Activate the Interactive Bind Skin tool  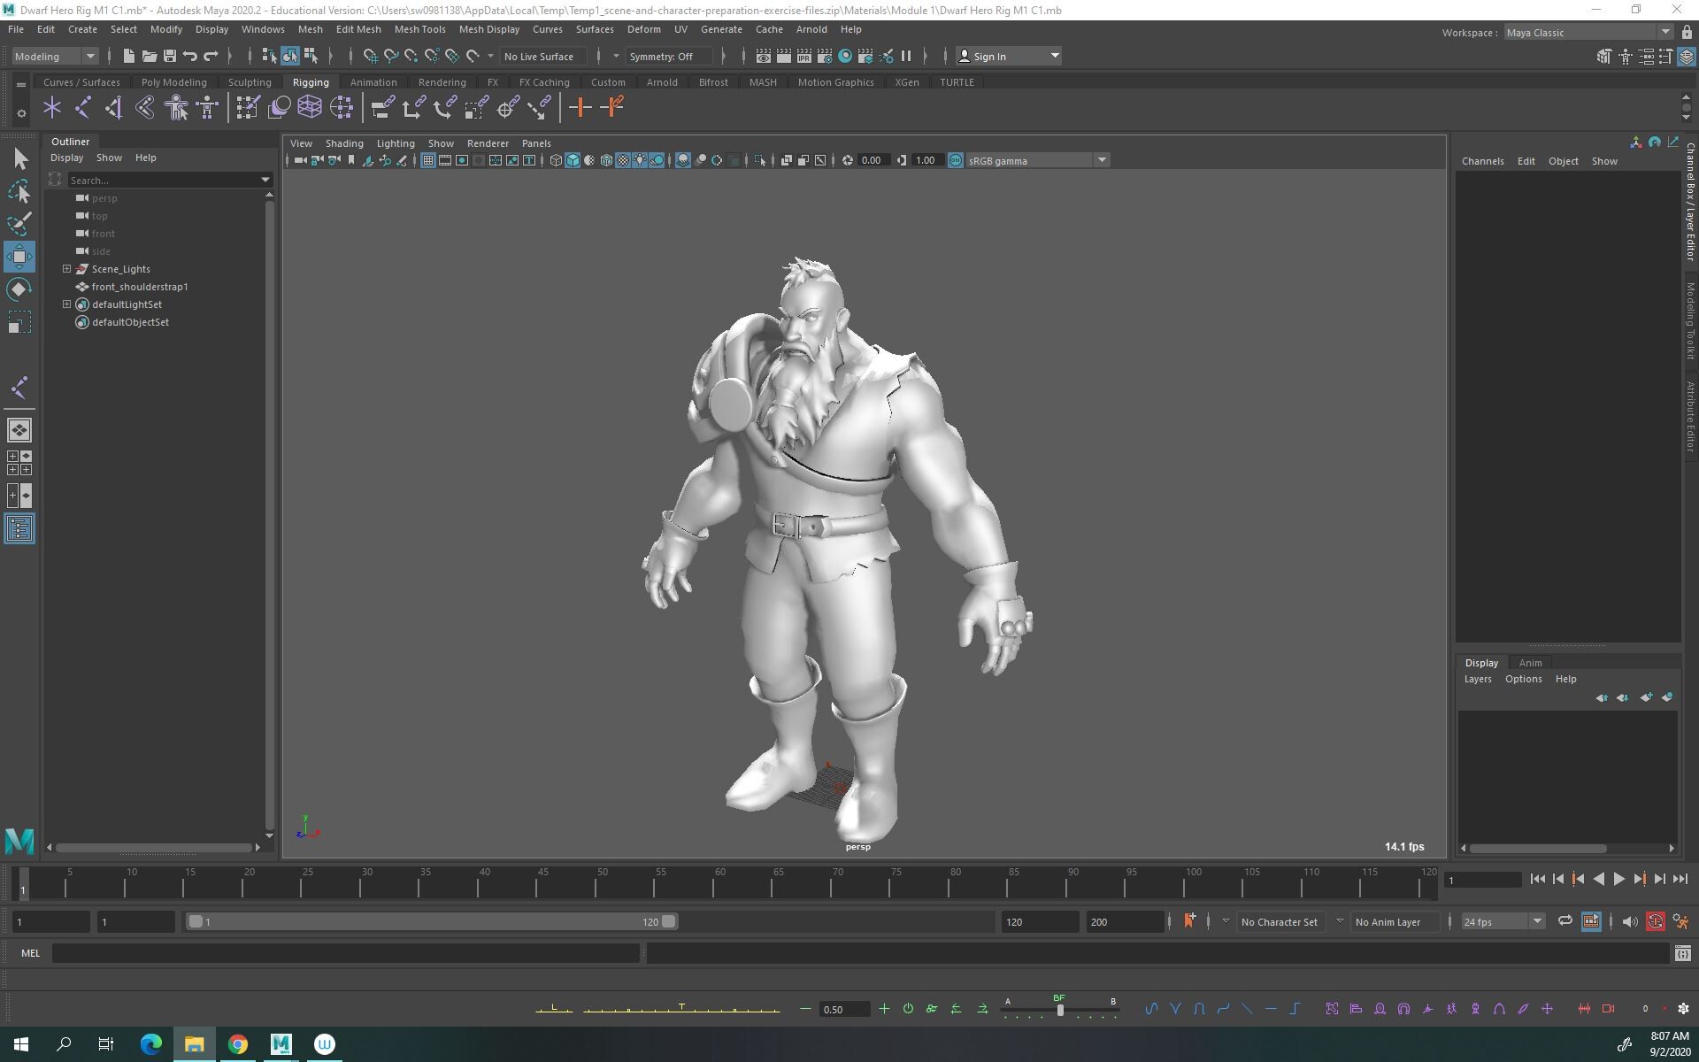[175, 108]
